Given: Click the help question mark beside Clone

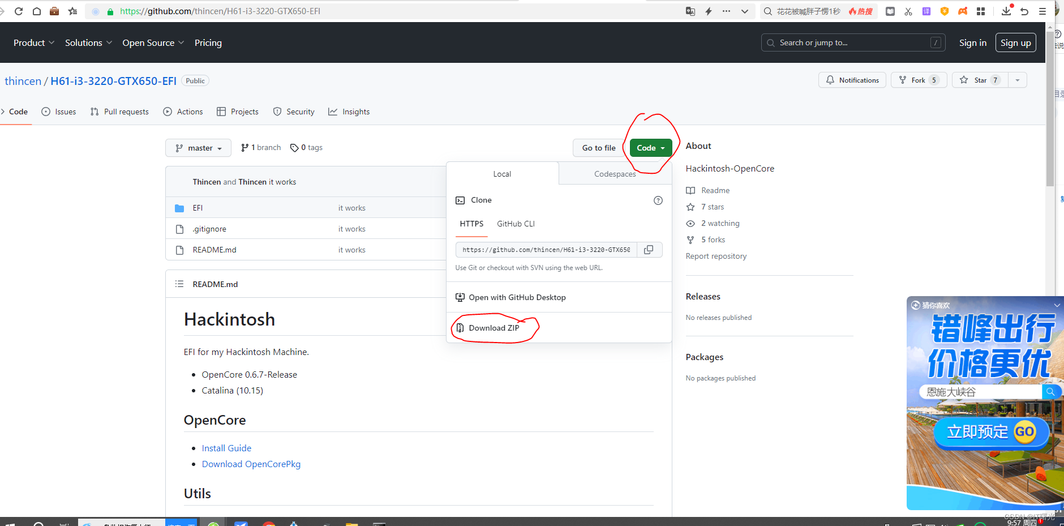Looking at the screenshot, I should [658, 200].
